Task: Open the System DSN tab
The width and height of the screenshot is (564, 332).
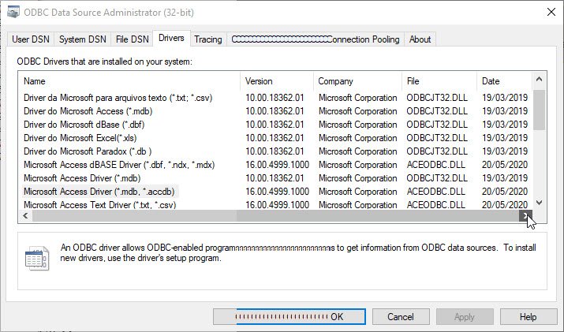Action: point(82,39)
